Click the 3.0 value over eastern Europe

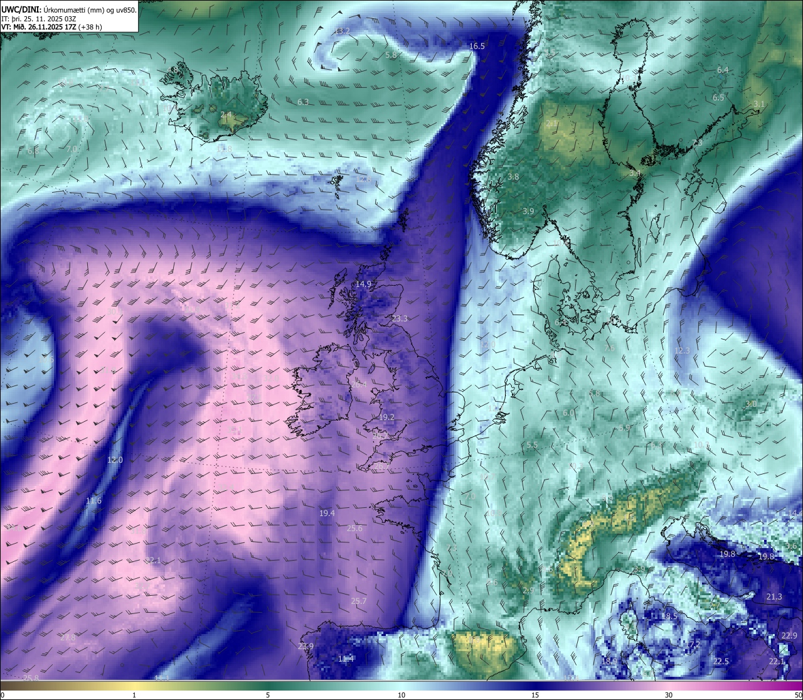pos(750,404)
